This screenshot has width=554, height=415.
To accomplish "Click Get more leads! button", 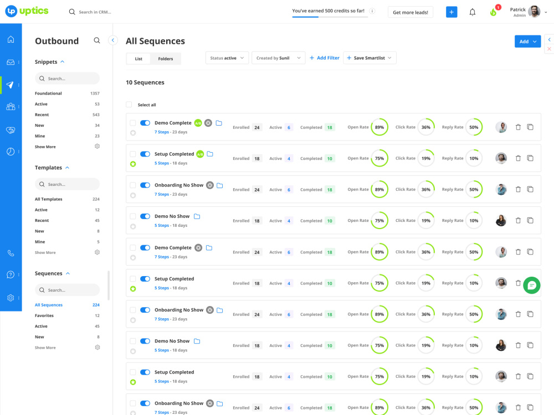I will 410,12.
